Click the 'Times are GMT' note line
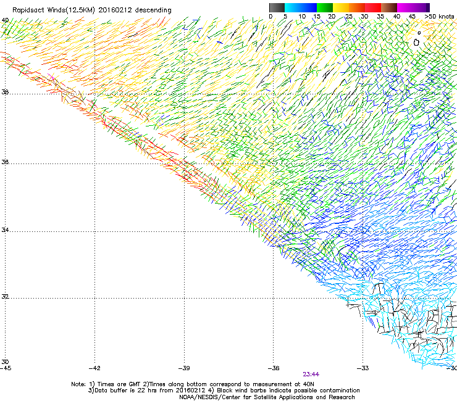Screen dimensions: 457x401 click(193, 384)
